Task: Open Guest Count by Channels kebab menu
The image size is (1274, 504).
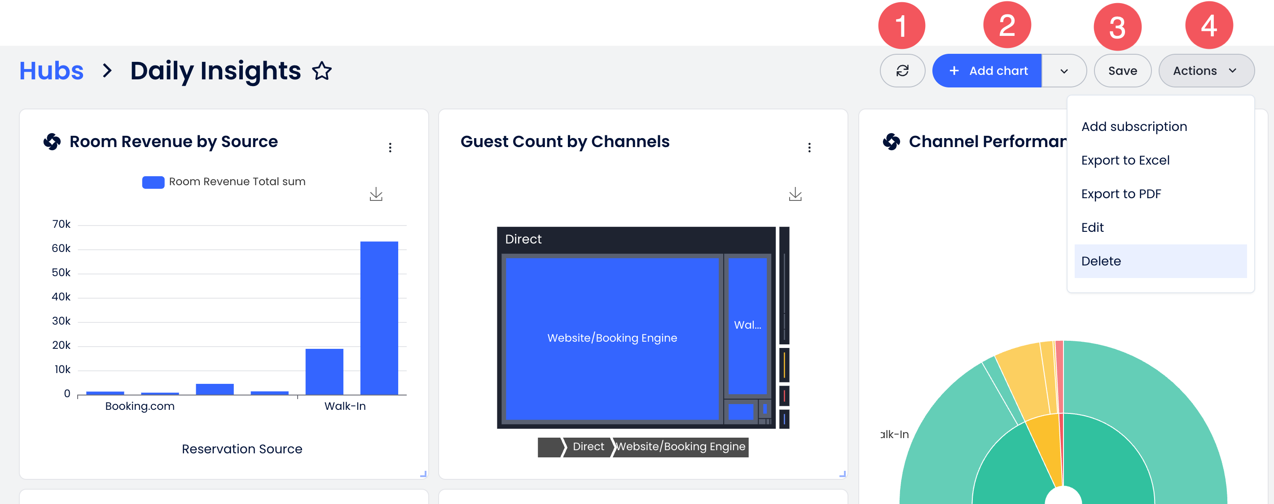Action: (x=809, y=147)
